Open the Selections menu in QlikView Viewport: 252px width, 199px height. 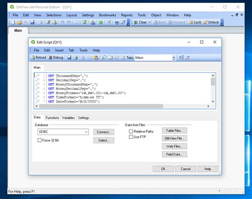click(x=54, y=15)
